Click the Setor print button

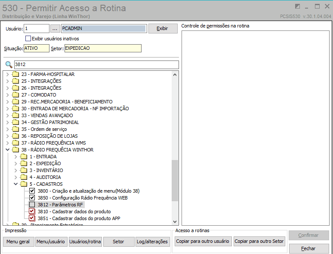coord(119,242)
